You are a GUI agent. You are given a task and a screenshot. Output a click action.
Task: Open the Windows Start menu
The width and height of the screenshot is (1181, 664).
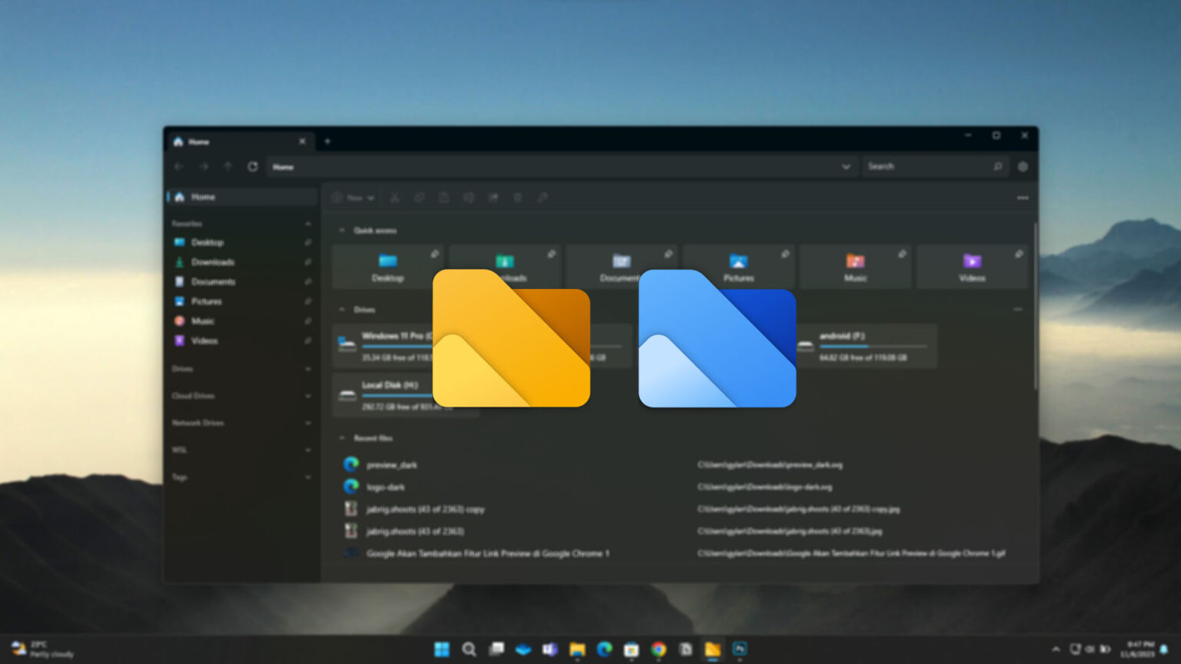point(441,649)
